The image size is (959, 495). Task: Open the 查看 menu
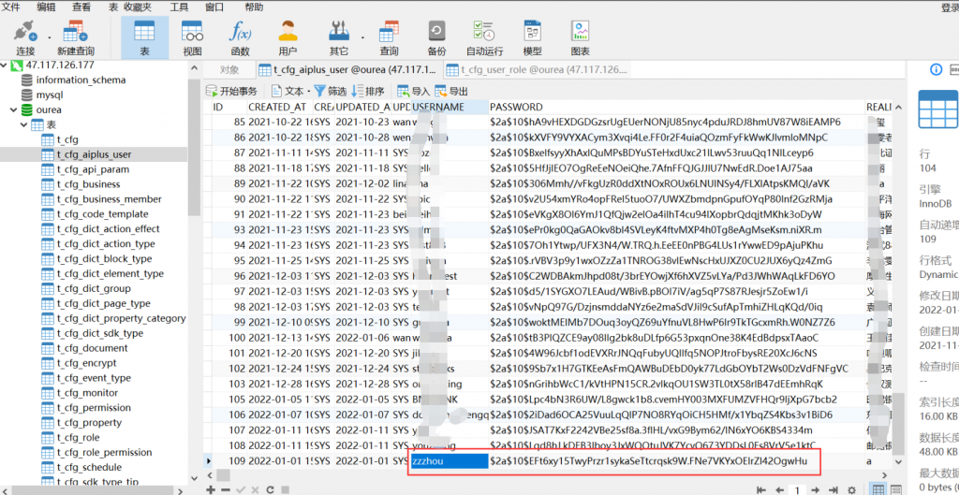[81, 7]
